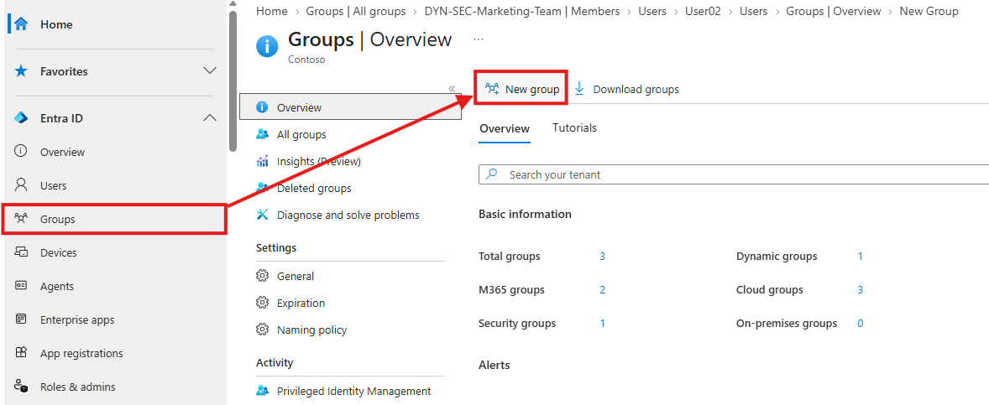This screenshot has height=405, width=989.
Task: Click the Agents icon in sidebar
Action: click(21, 286)
